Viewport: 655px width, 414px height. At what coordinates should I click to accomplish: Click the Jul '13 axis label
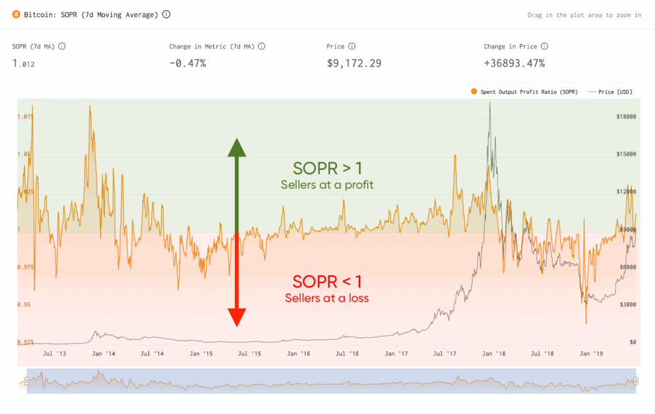coord(54,353)
